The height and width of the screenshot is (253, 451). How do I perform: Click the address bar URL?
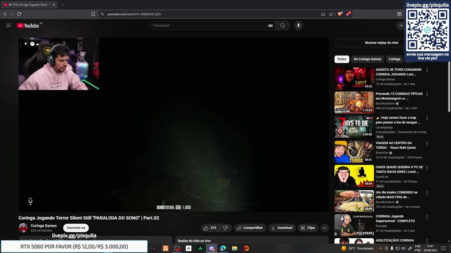point(134,14)
